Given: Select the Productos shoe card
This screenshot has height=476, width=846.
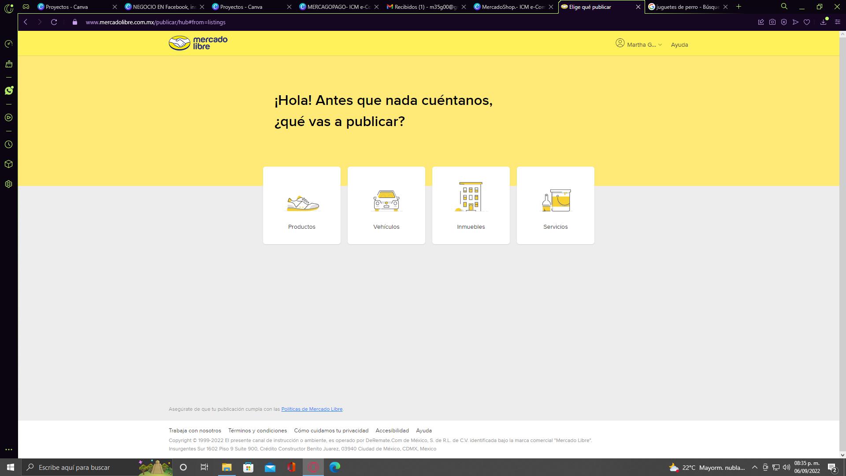Looking at the screenshot, I should [x=302, y=205].
